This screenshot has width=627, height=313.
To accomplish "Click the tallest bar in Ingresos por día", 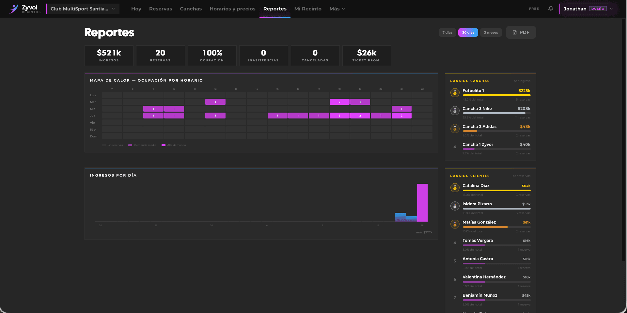I will point(422,203).
